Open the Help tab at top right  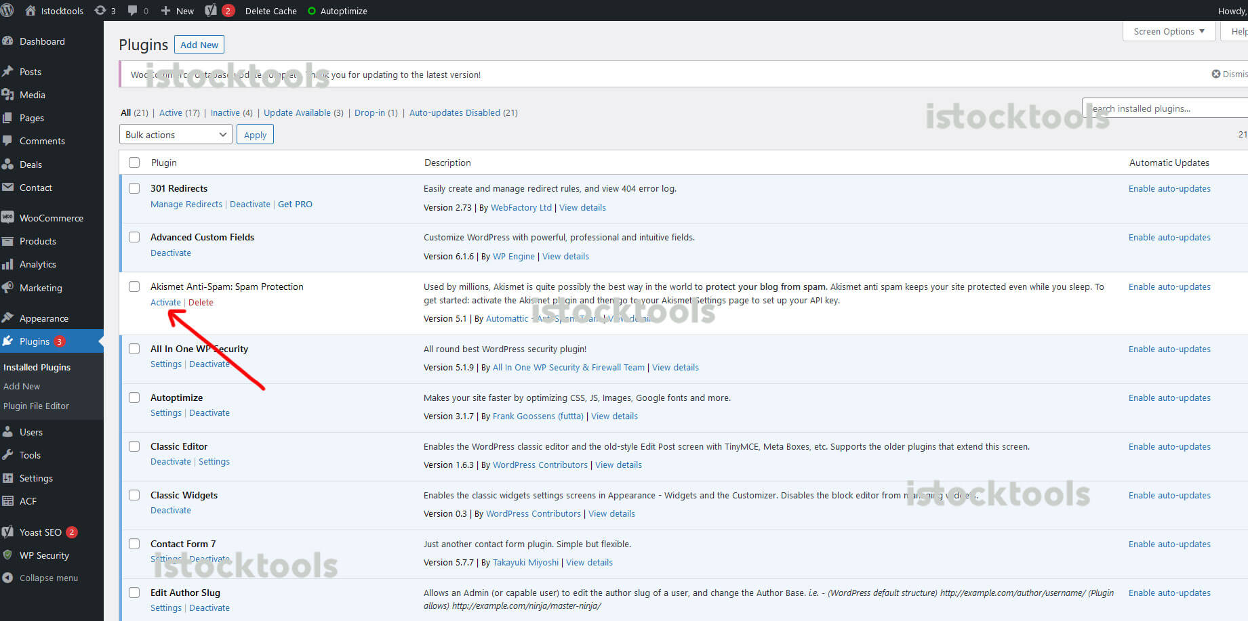[1234, 31]
